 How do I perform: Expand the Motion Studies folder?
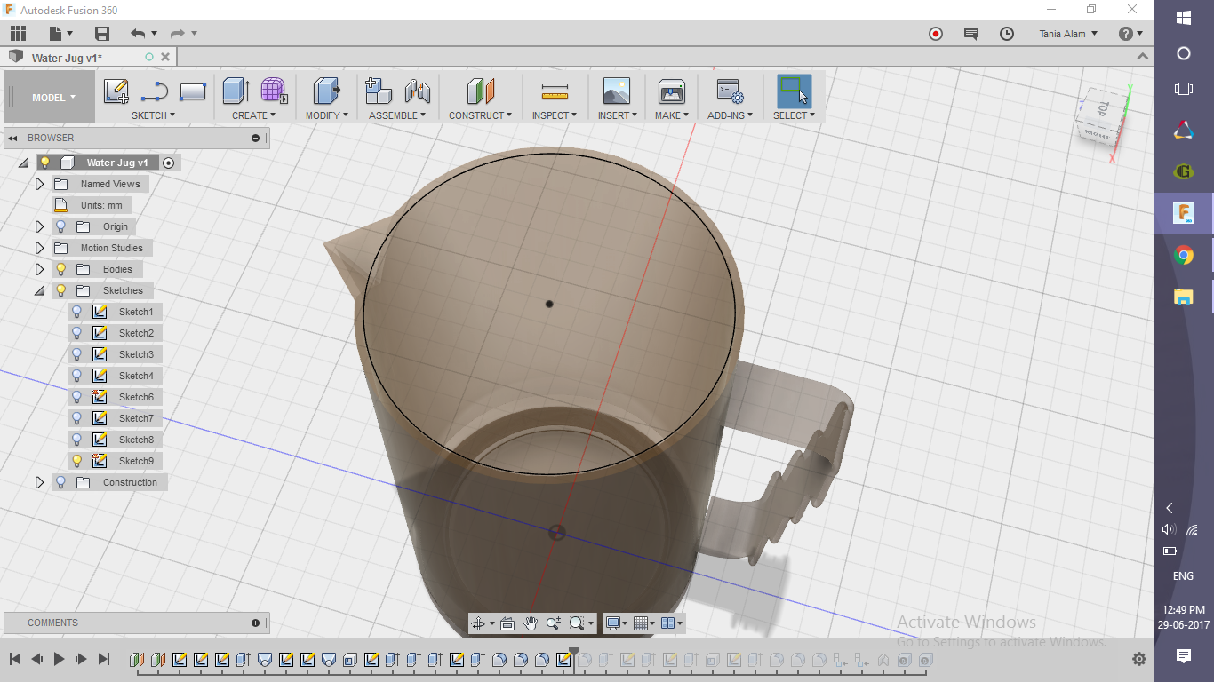pyautogui.click(x=39, y=248)
